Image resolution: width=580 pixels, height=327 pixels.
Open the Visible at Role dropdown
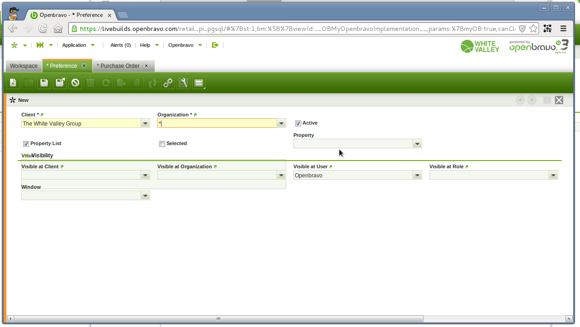(553, 175)
